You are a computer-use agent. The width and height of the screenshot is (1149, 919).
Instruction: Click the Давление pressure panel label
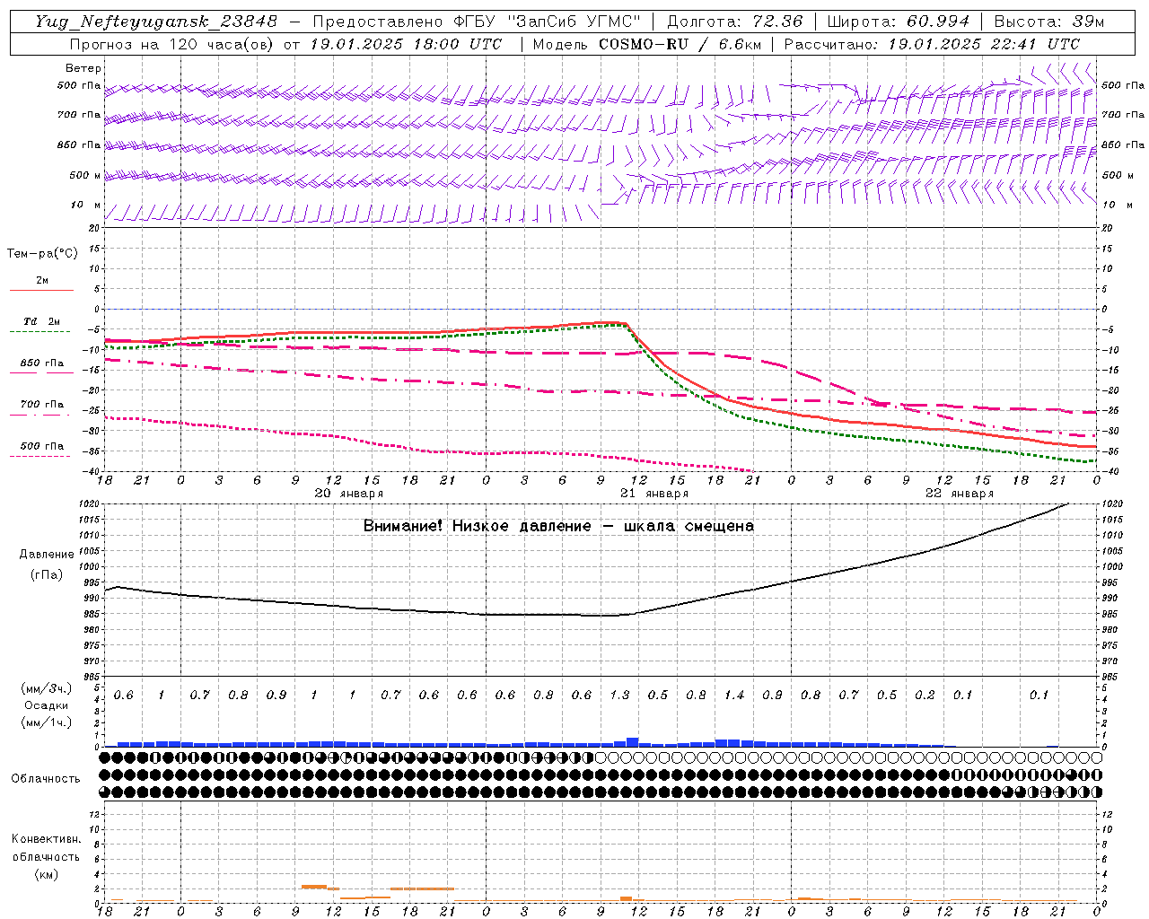point(47,555)
